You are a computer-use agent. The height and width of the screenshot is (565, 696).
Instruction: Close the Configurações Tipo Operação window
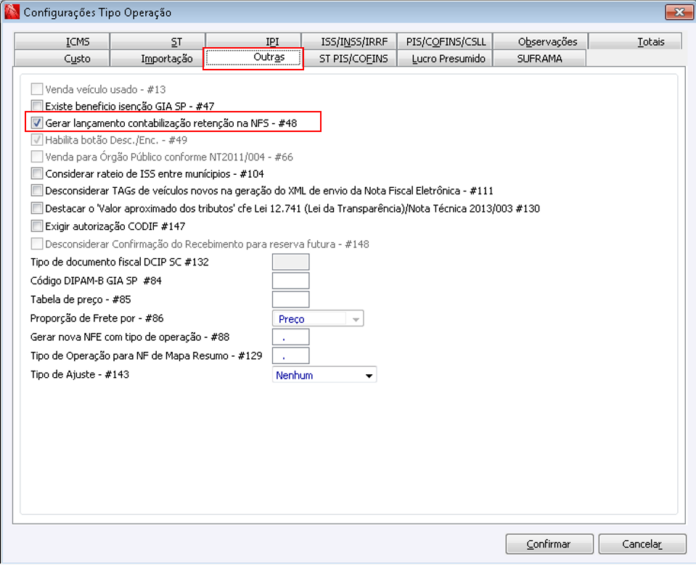[x=679, y=12]
